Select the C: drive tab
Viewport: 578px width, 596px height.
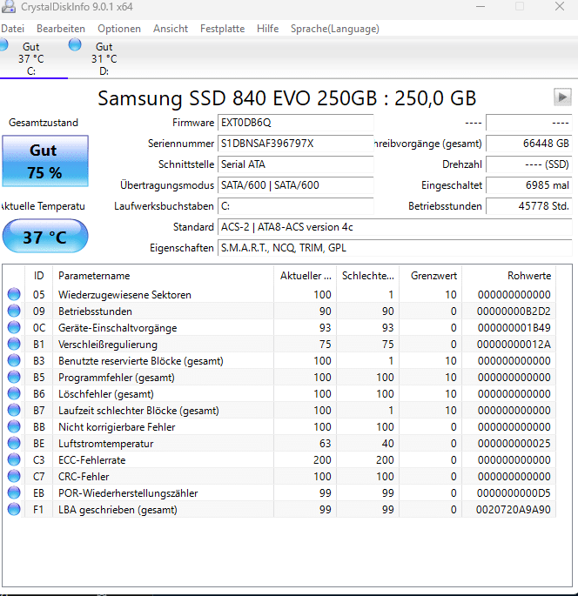pos(31,58)
